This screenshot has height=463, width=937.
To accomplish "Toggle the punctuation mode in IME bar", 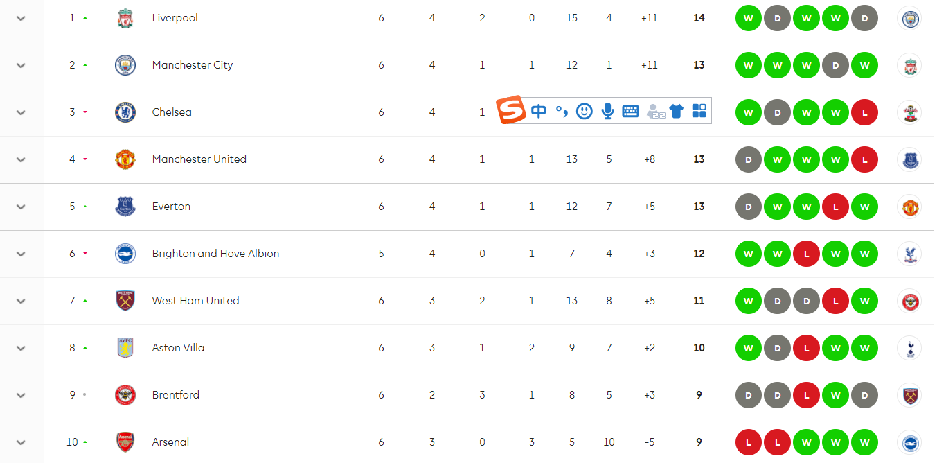I will coord(562,111).
